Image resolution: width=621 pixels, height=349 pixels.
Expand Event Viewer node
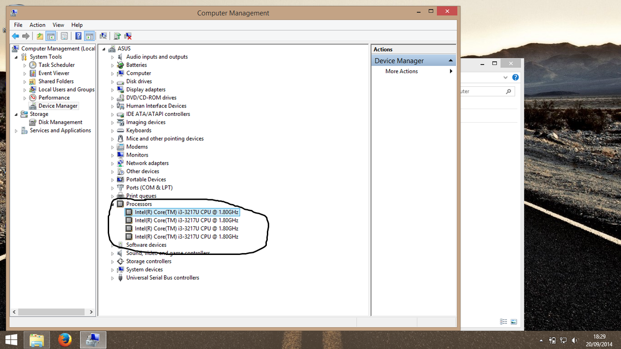coord(25,73)
